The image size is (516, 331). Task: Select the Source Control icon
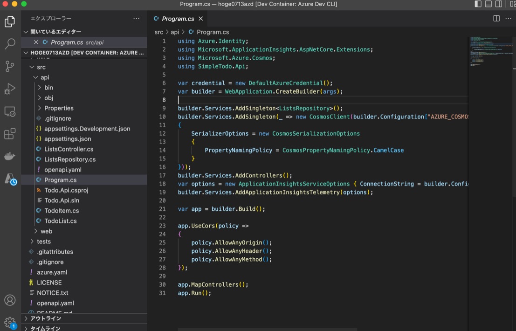tap(10, 66)
